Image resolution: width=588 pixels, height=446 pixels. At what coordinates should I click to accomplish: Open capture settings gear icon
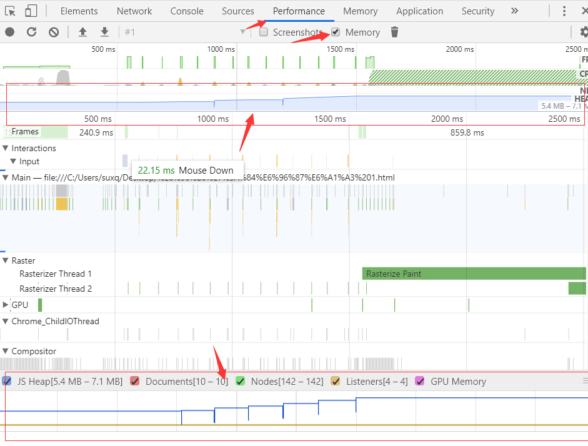[583, 32]
